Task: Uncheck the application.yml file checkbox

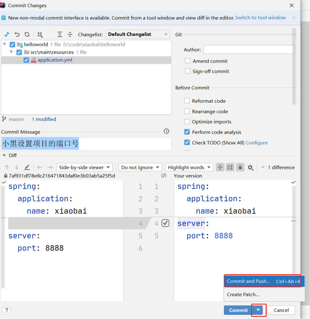Action: point(26,60)
